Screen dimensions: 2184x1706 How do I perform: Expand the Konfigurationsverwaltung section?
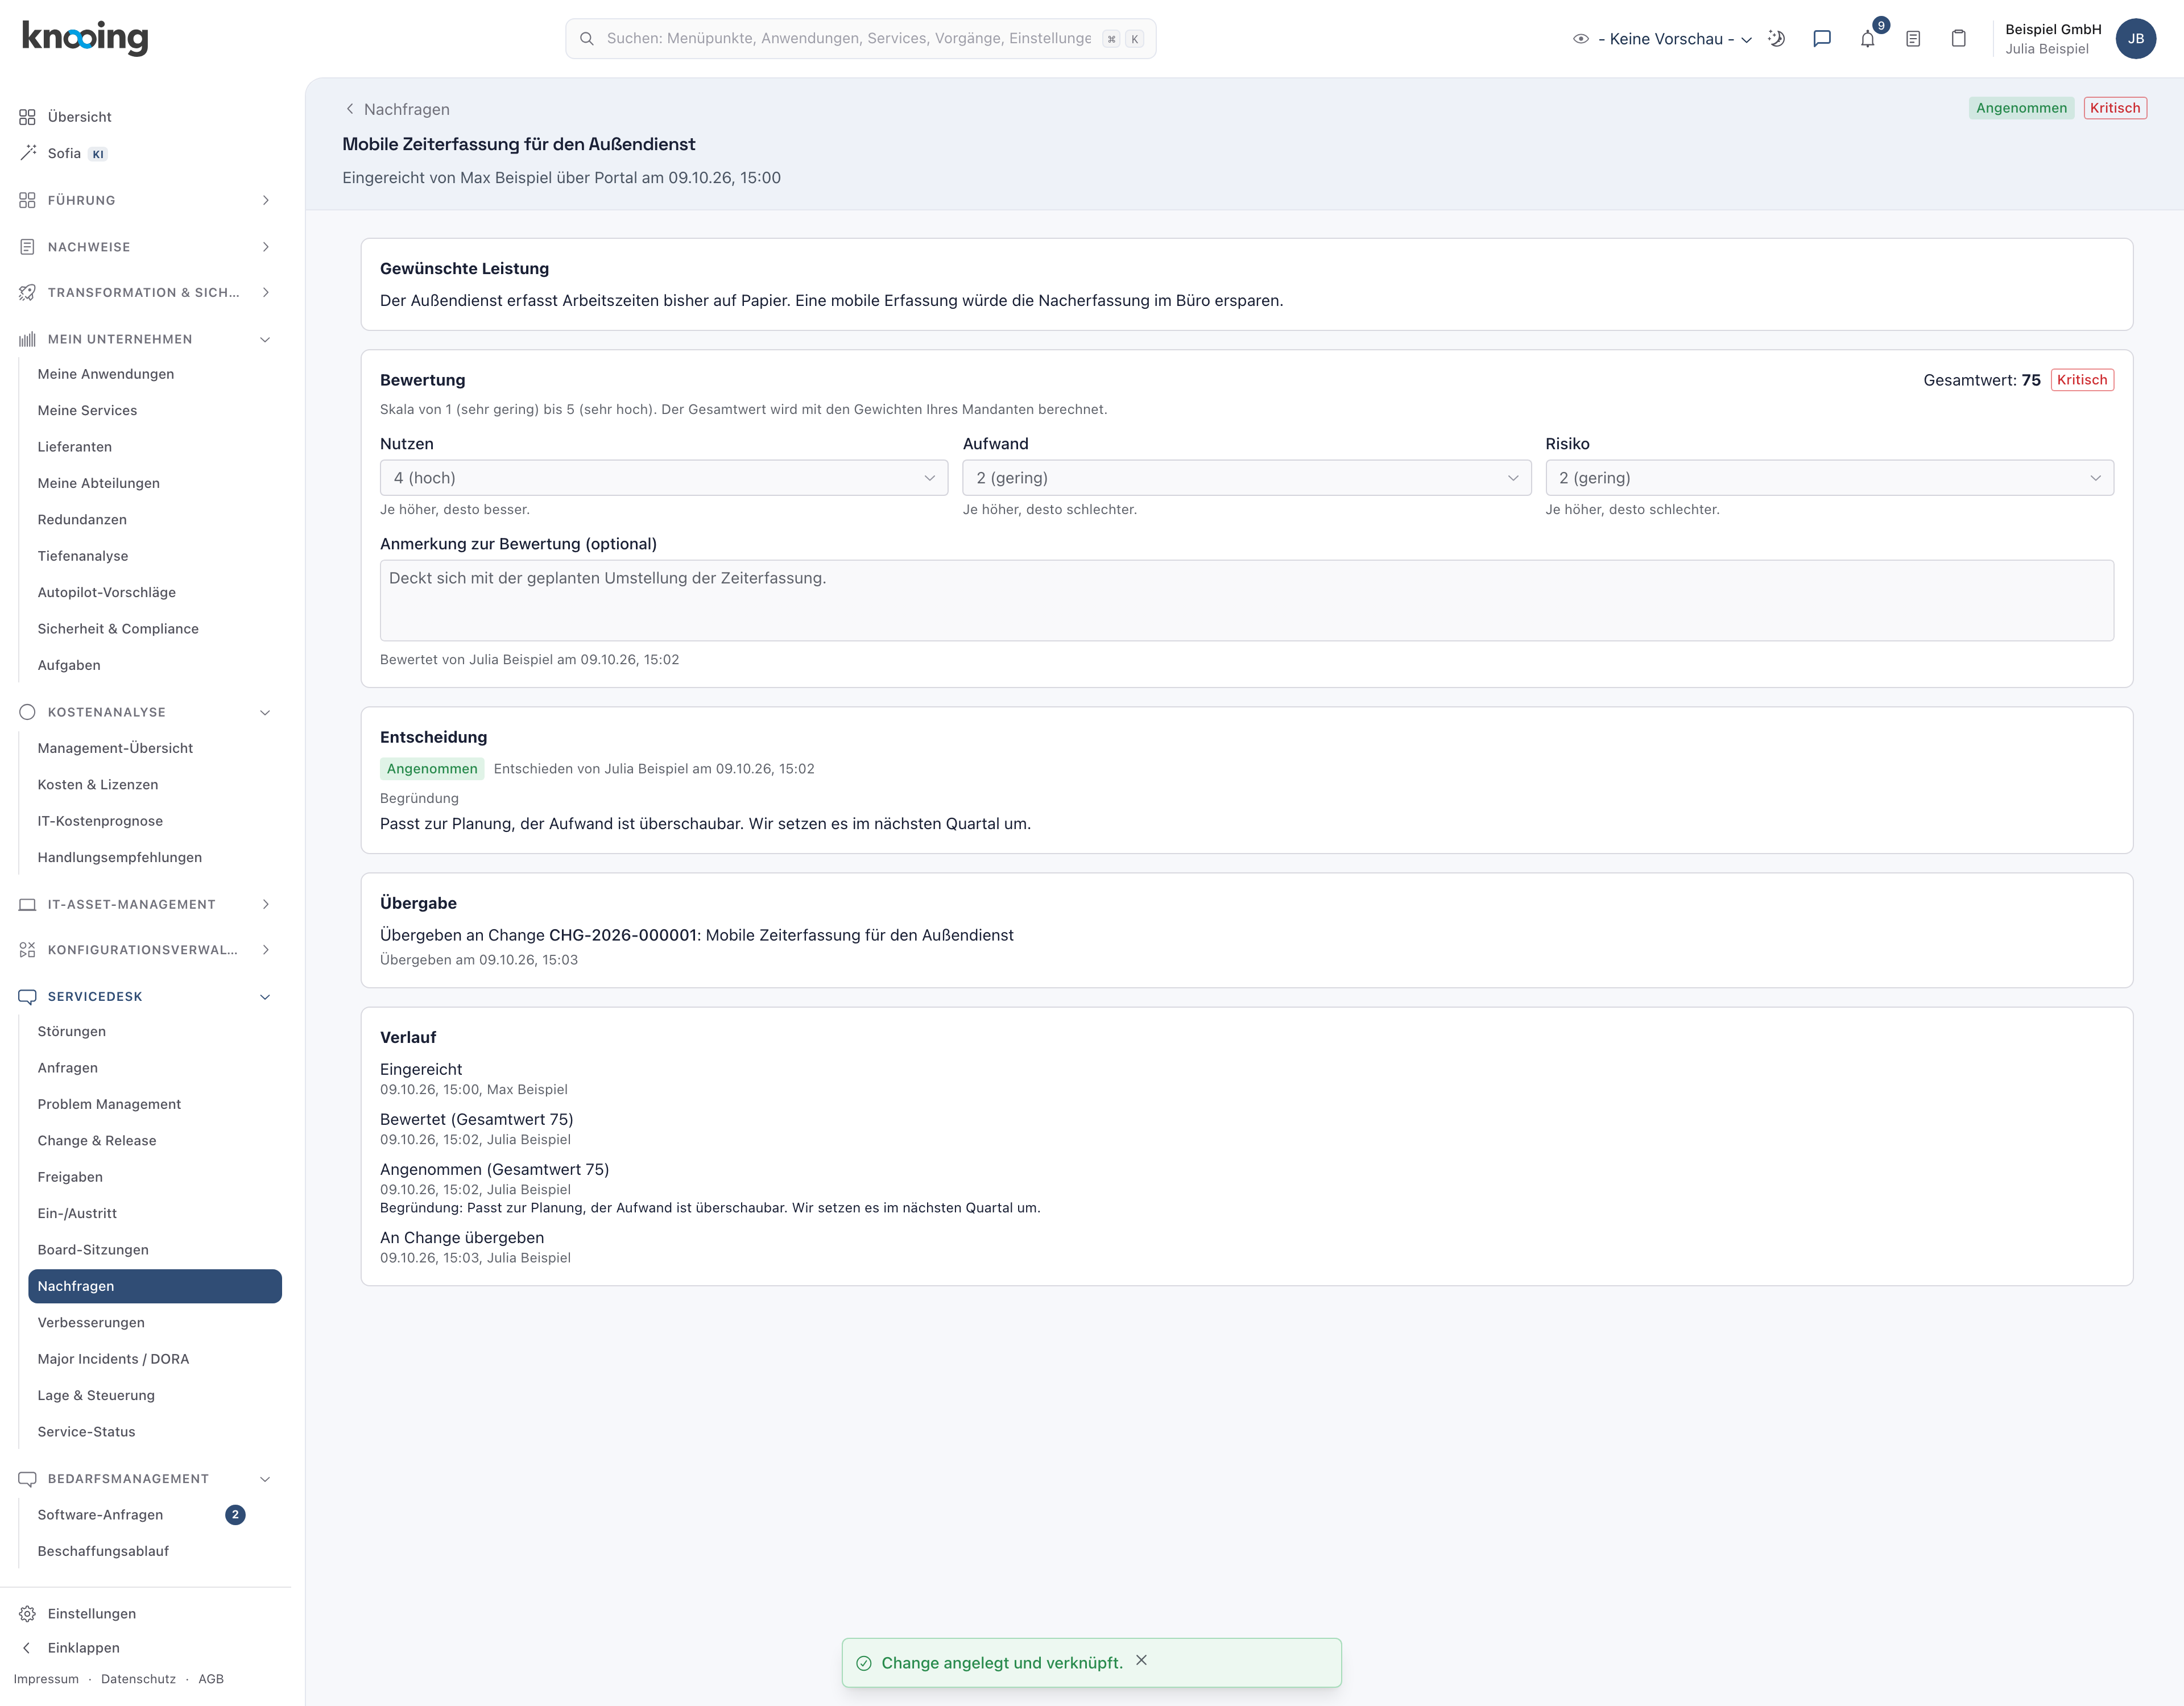tap(145, 950)
